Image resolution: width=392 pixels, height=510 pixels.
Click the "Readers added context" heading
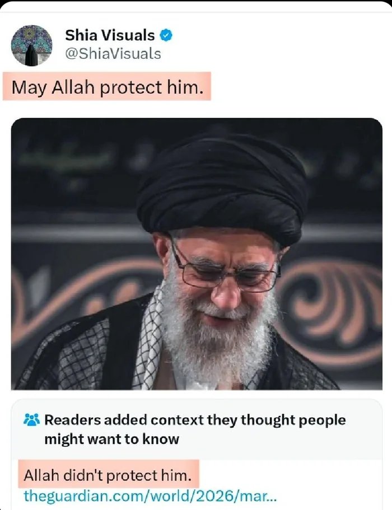pyautogui.click(x=195, y=420)
